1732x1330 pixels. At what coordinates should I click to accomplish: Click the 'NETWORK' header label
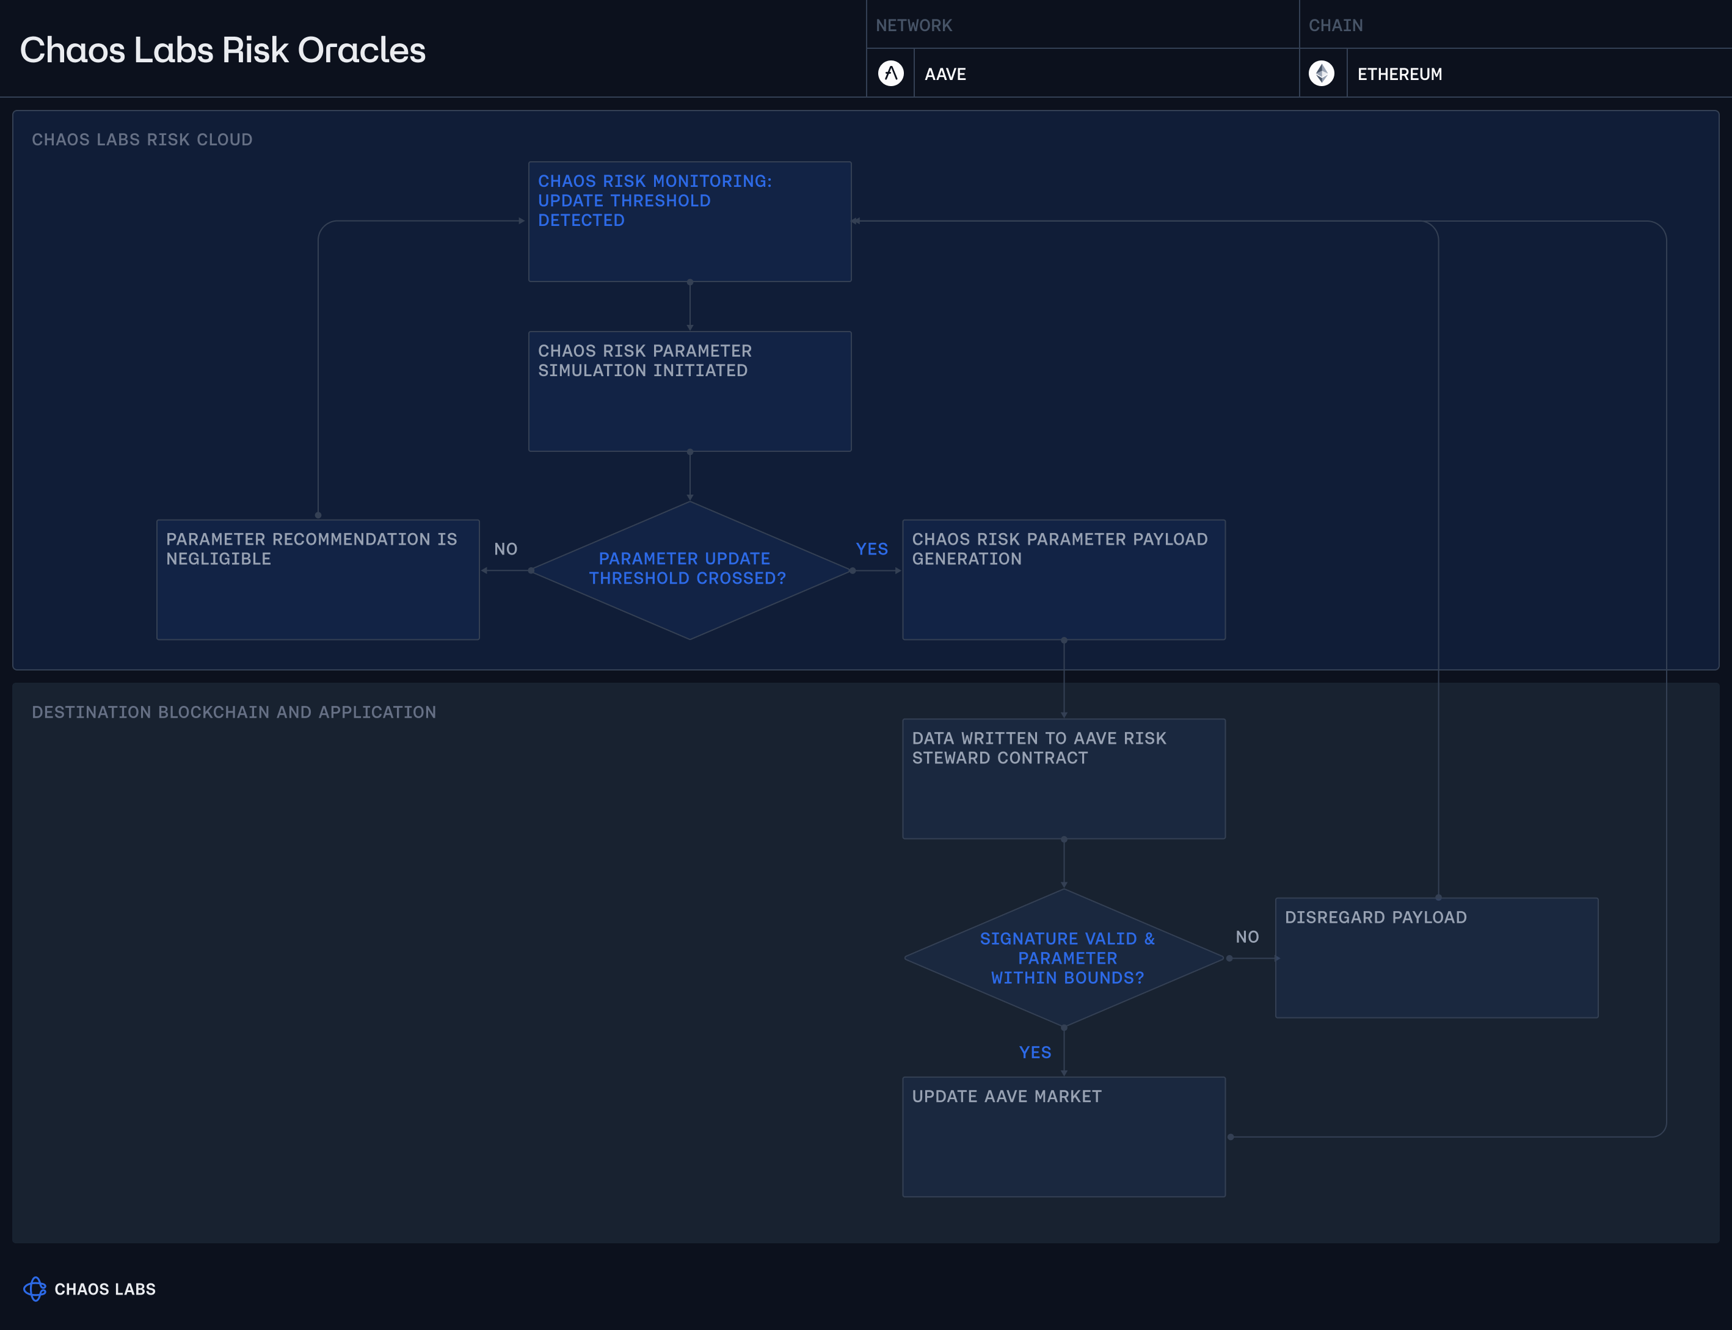coord(914,25)
